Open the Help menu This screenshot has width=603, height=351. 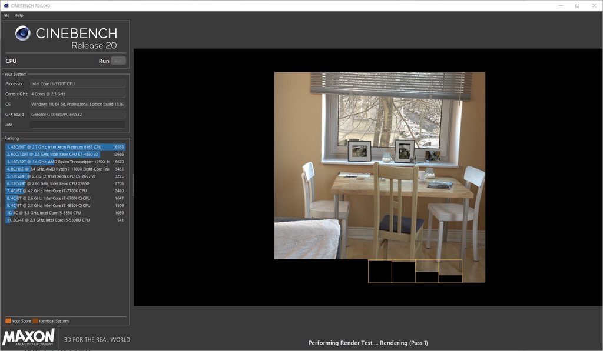[18, 15]
